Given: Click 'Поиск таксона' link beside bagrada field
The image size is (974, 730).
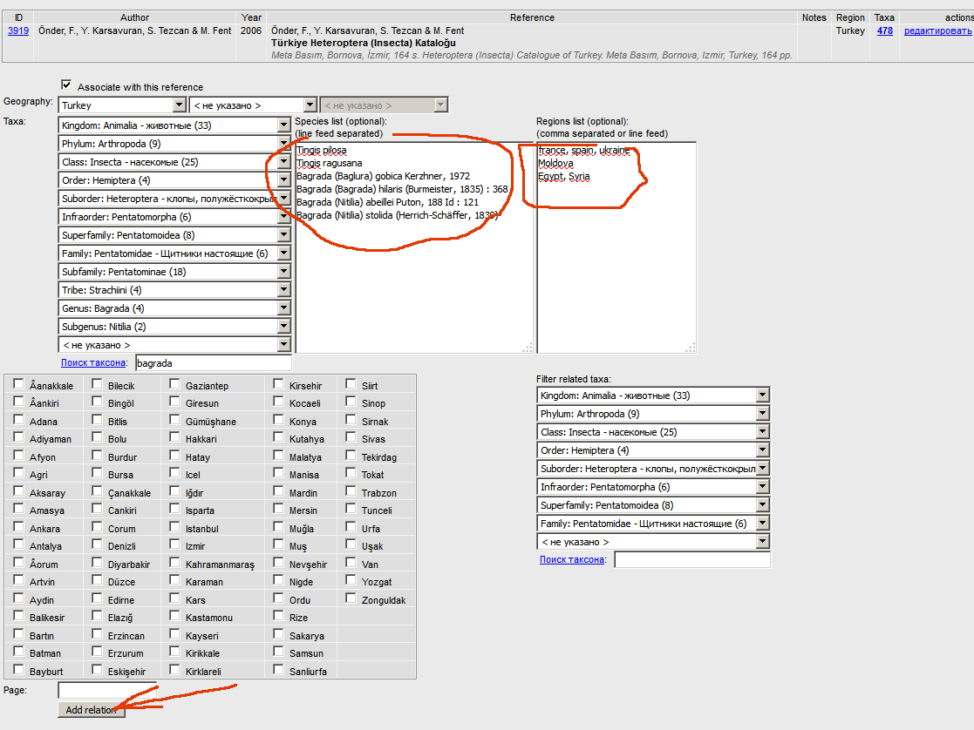Looking at the screenshot, I should point(94,362).
